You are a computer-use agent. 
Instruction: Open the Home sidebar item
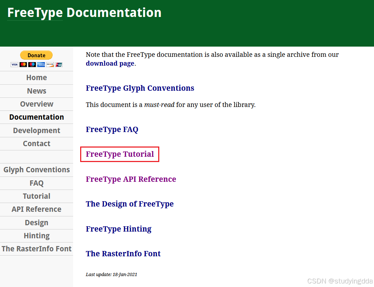36,78
